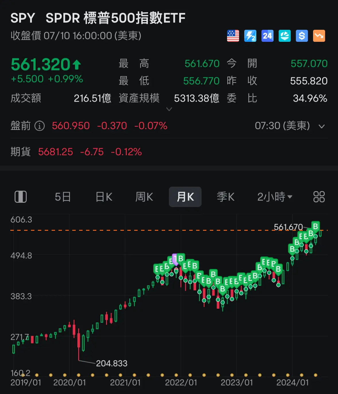Tap the 期貨 price 5681.25
This screenshot has height=394, width=338.
pos(56,152)
